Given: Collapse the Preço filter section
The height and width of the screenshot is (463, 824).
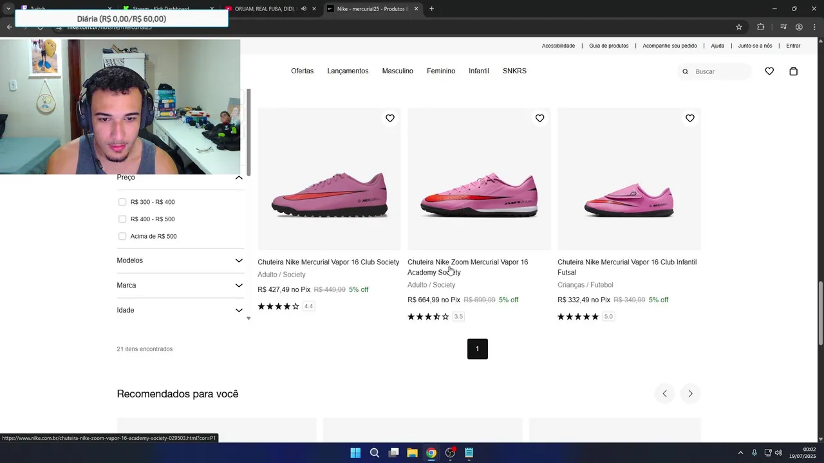Looking at the screenshot, I should 239,177.
